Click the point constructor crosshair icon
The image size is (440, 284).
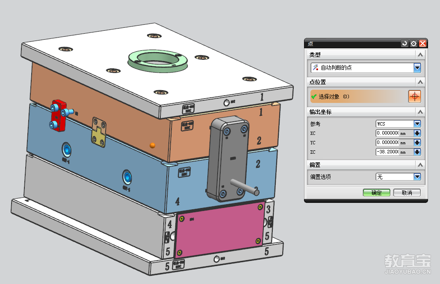coord(414,97)
